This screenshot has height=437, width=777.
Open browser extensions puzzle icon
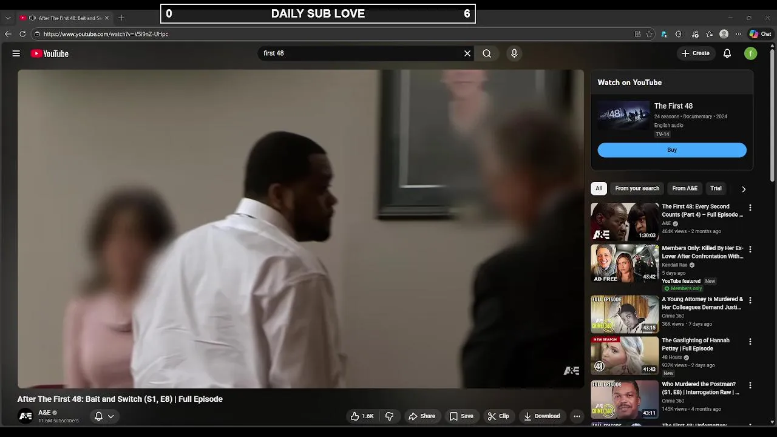point(679,34)
